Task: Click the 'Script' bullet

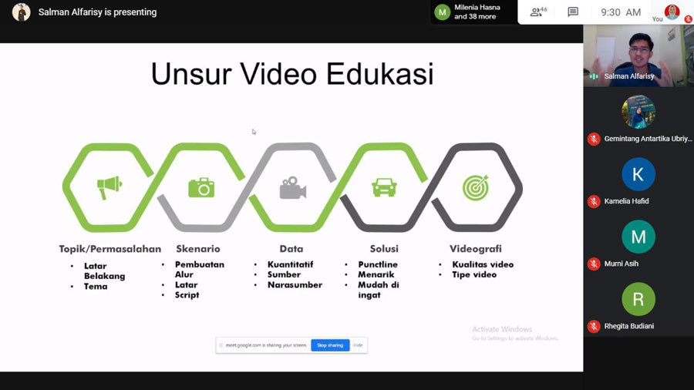Action: [x=187, y=295]
